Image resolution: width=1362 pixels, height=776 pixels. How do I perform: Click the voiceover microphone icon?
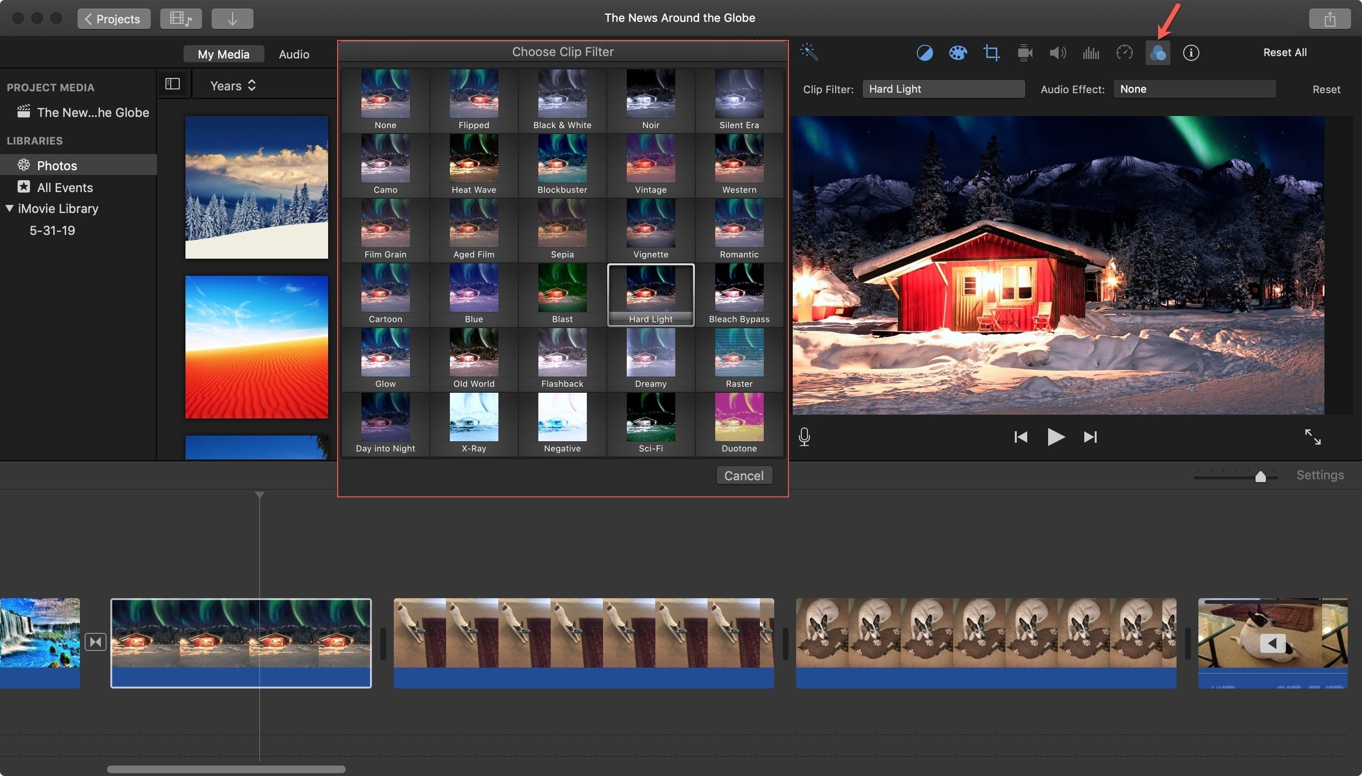point(804,436)
